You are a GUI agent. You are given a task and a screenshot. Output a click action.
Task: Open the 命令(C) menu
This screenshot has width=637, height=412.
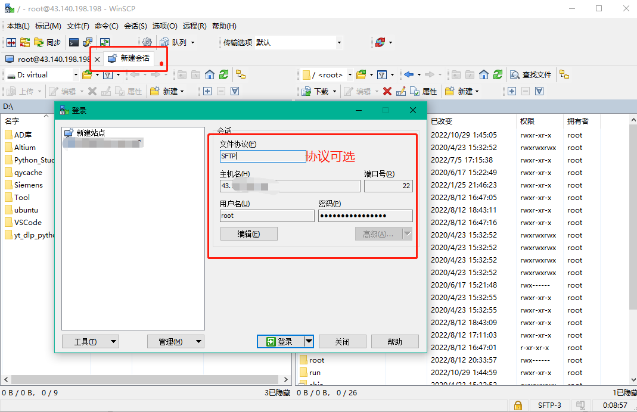107,26
